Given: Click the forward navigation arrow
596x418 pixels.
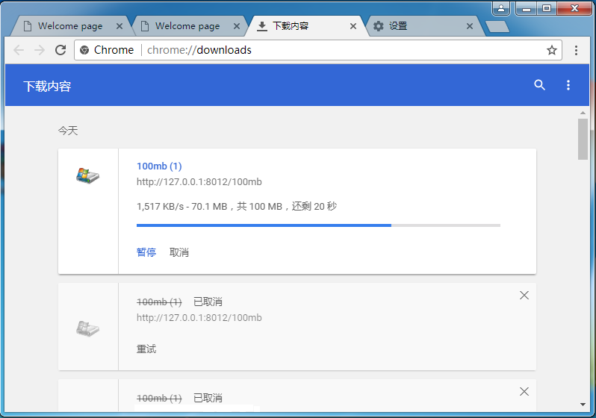Looking at the screenshot, I should (40, 50).
